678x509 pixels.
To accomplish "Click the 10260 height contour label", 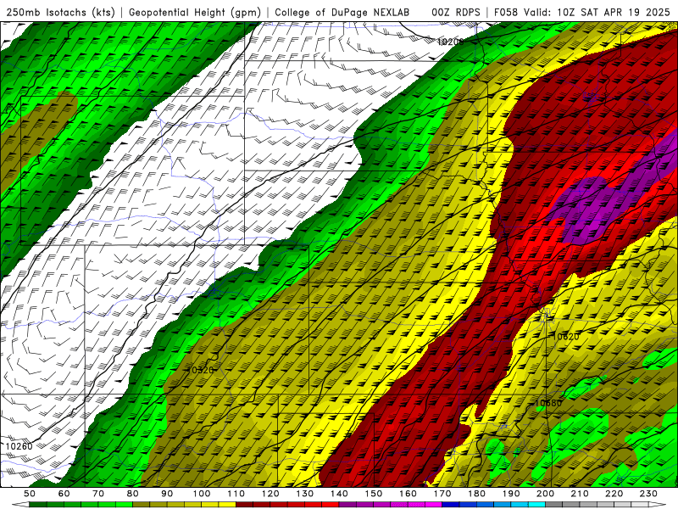I will click(x=19, y=446).
